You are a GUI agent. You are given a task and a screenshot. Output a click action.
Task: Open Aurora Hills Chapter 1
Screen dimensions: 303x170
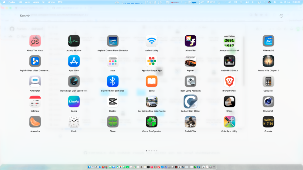point(268,61)
